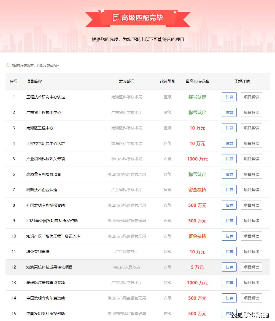Click 估算 for 工程技术研究中心认定 in row 1

point(229,97)
